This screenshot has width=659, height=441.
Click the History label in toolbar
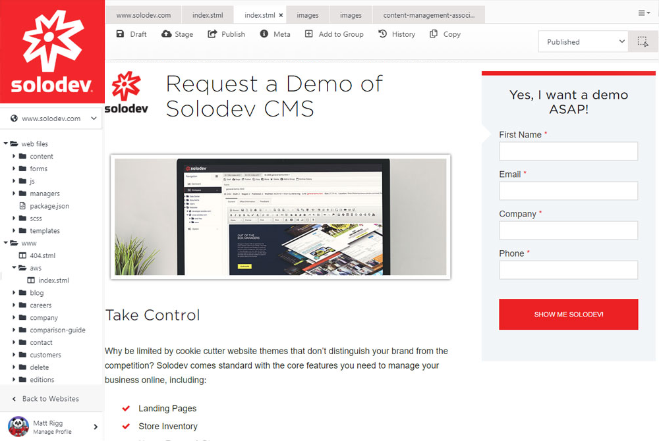(403, 34)
